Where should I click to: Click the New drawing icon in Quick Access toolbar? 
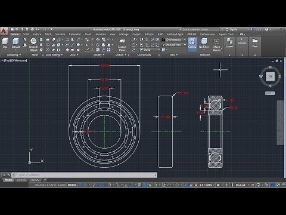(13, 29)
